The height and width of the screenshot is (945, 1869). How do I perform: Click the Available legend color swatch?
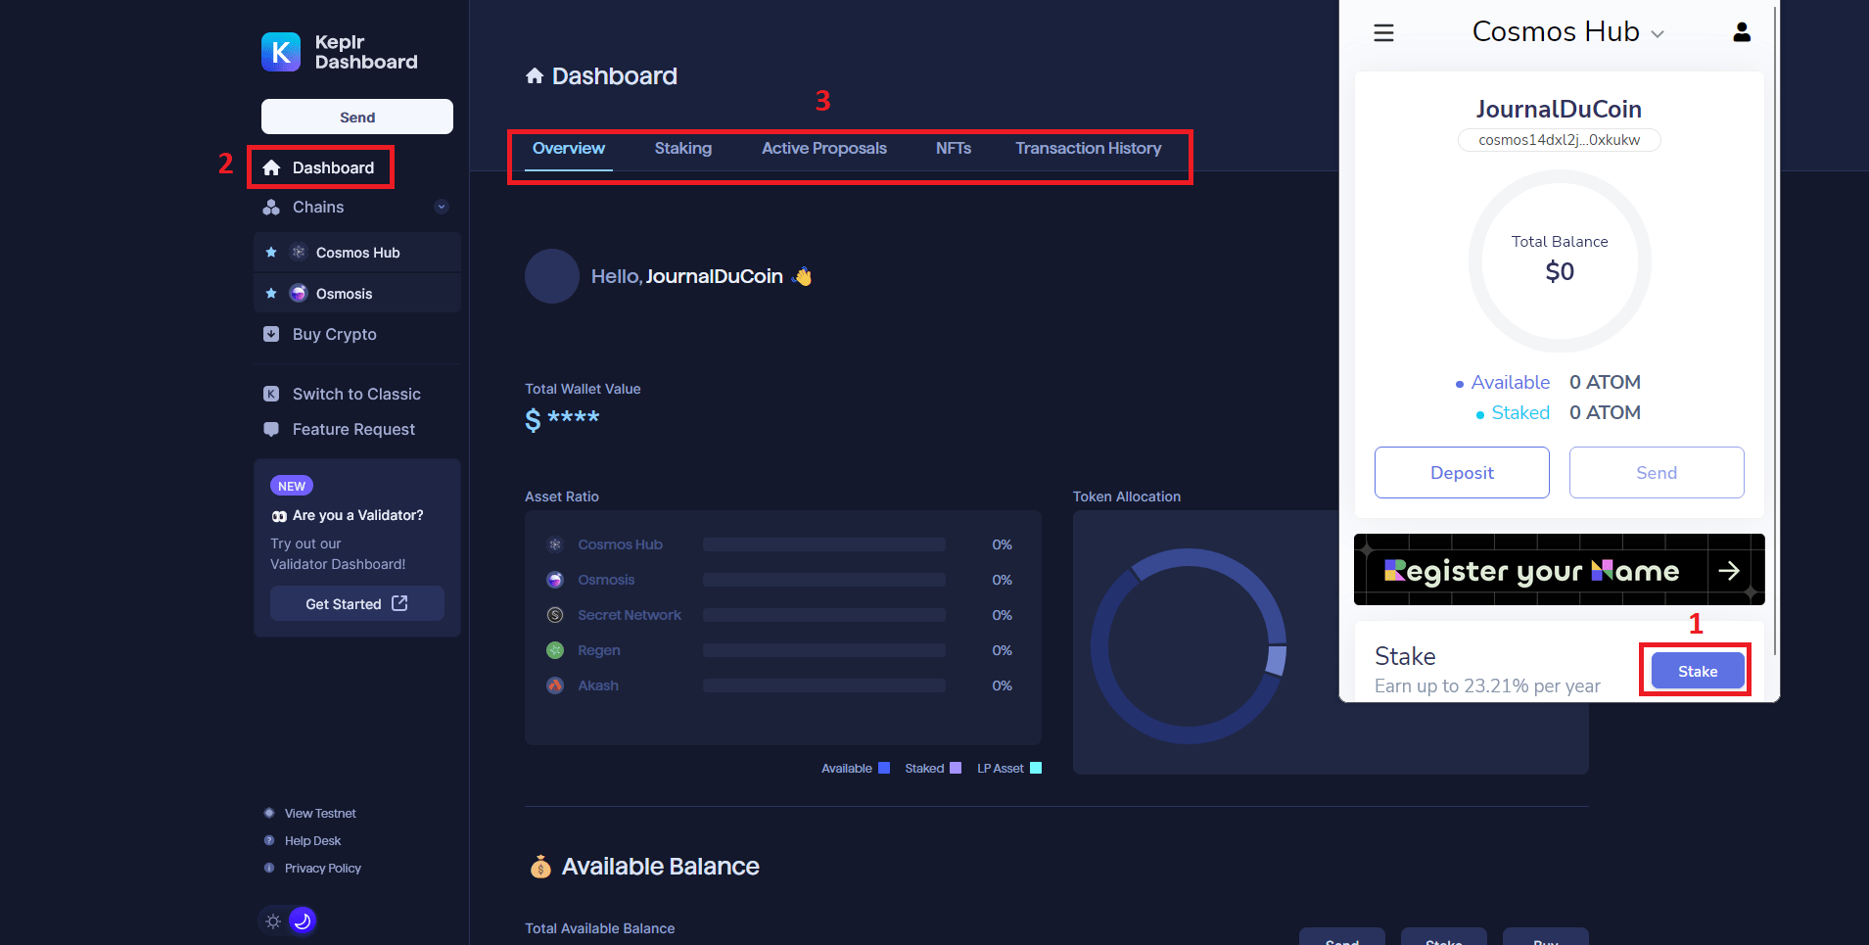point(884,768)
